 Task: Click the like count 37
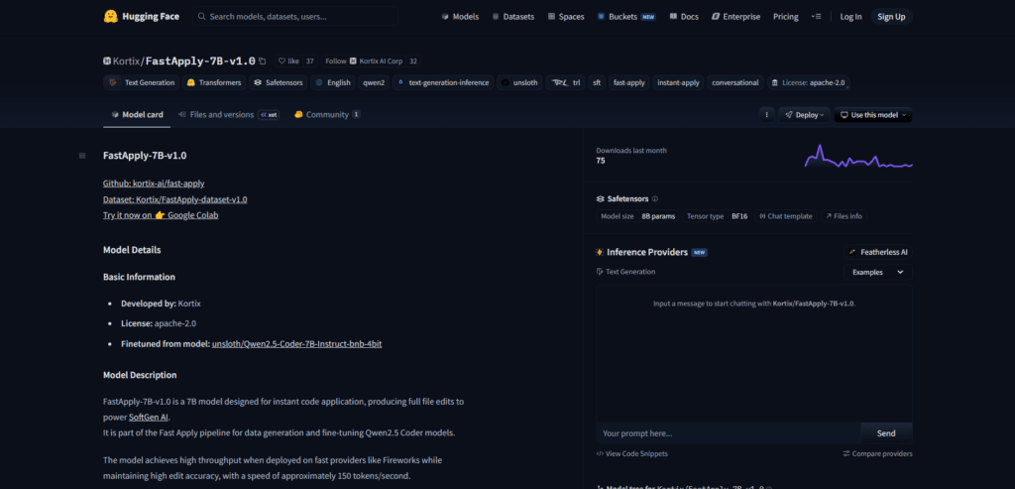click(310, 61)
